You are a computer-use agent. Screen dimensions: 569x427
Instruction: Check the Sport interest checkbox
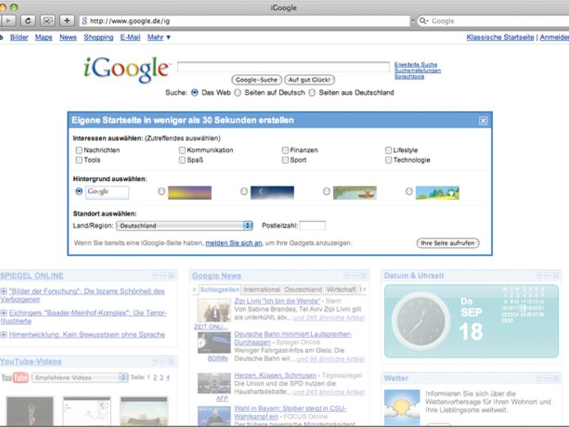(285, 160)
